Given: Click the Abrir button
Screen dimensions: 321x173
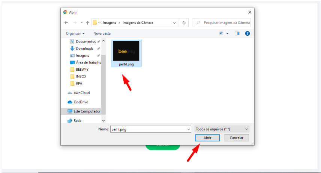Looking at the screenshot, I should coord(207,138).
